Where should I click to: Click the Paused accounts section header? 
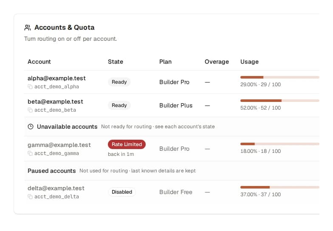(172, 171)
